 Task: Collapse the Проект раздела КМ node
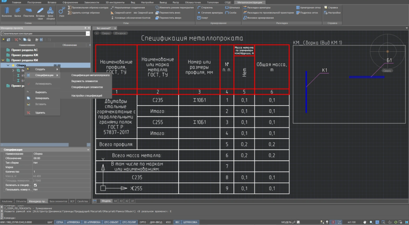3,60
